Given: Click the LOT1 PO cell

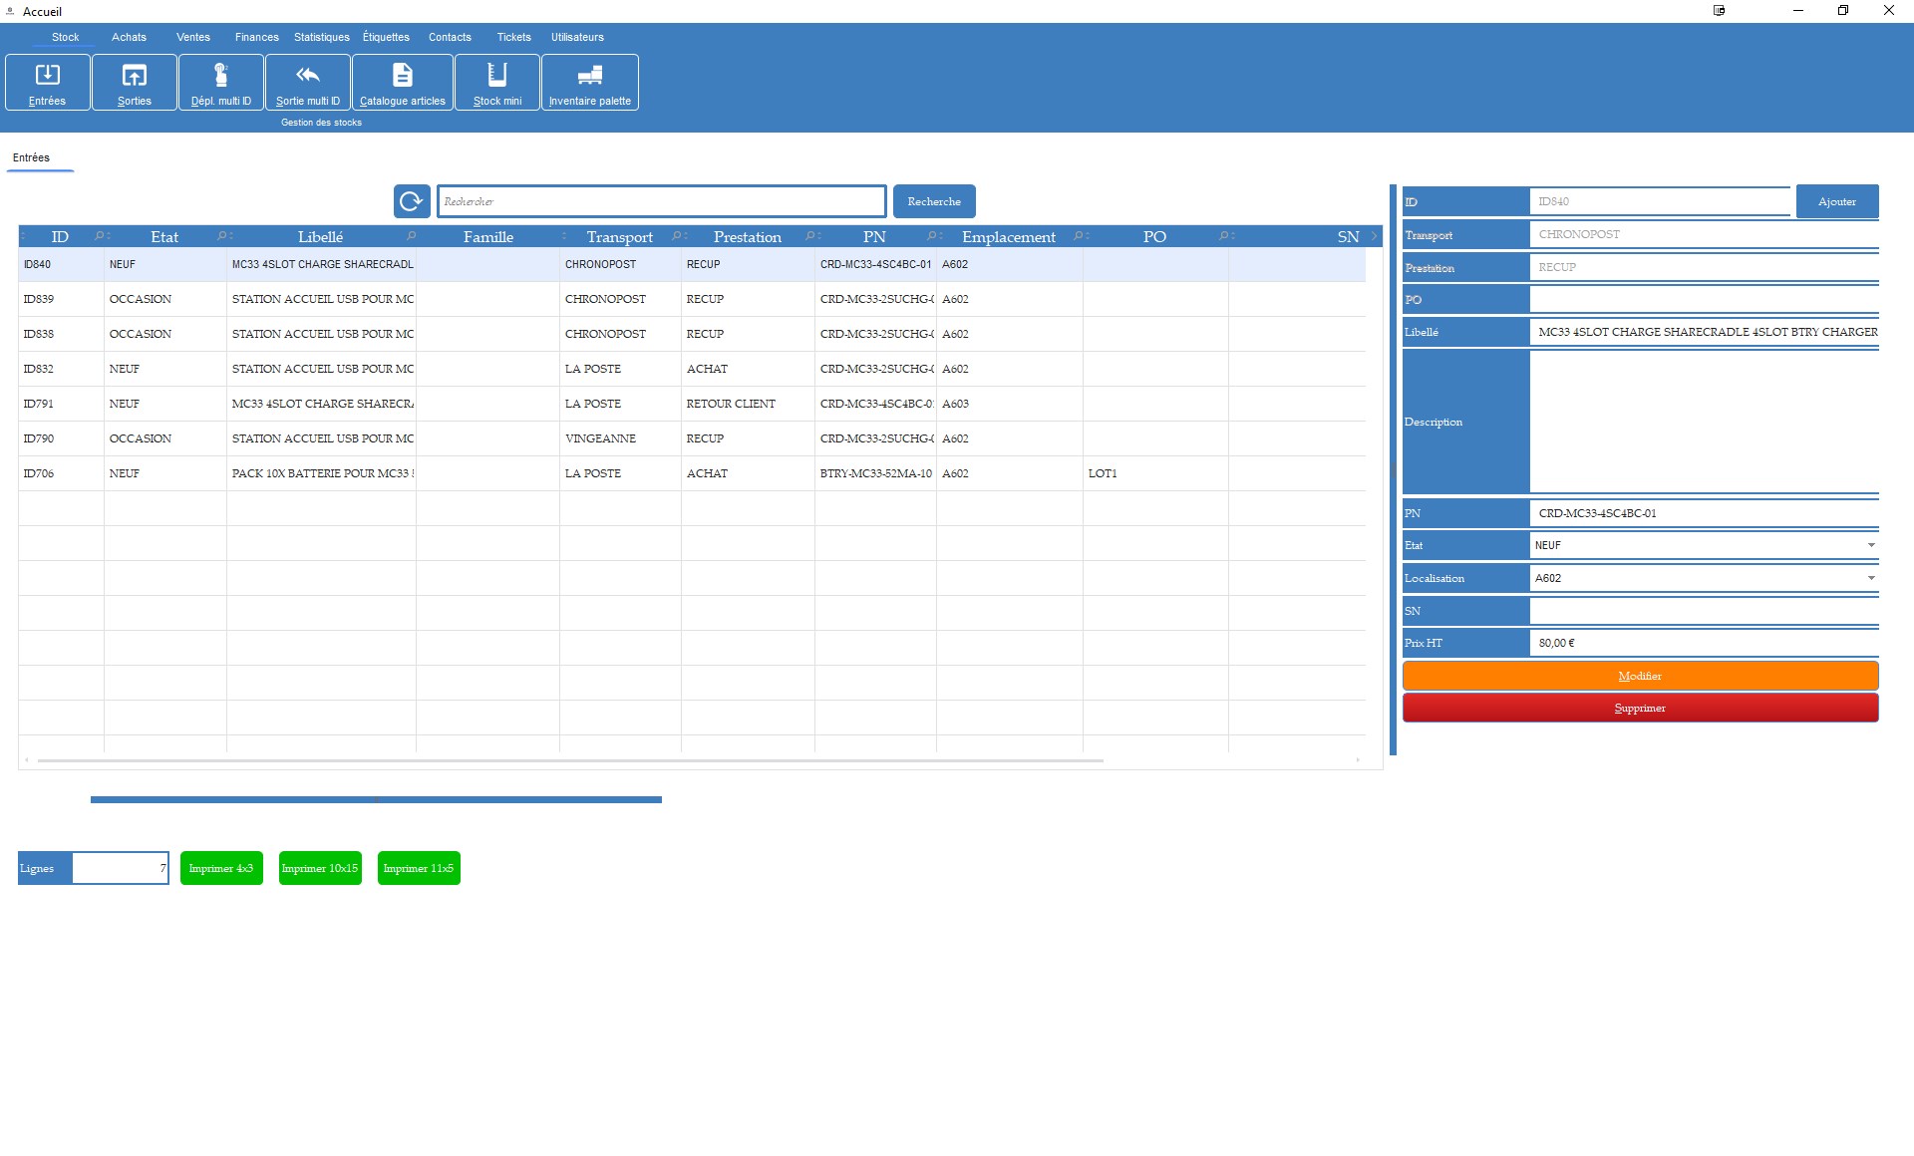Looking at the screenshot, I should point(1155,473).
